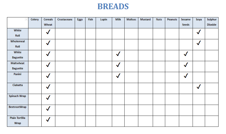Click the Cereals Wheat checkmark for Spinach Wrap
This screenshot has width=226, height=134.
(48, 97)
